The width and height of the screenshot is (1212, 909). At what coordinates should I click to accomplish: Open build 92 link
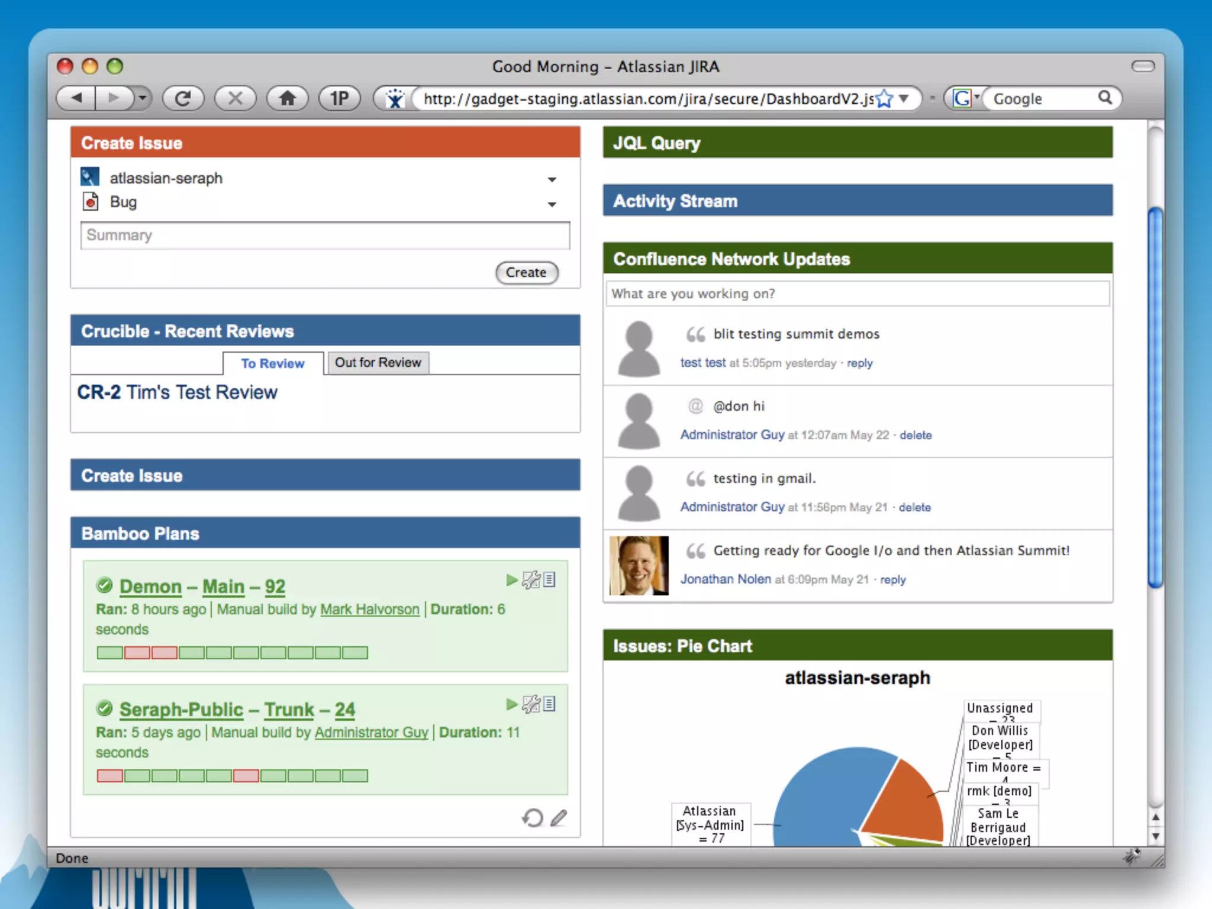point(275,586)
